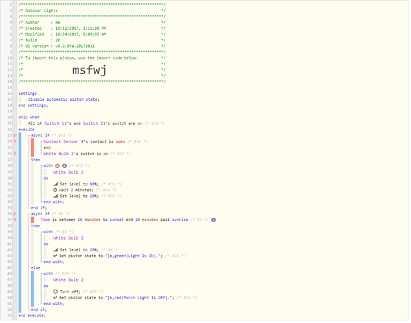The width and height of the screenshot is (411, 323).
Task: Click the 'open' value in contact condition
Action: click(x=120, y=141)
